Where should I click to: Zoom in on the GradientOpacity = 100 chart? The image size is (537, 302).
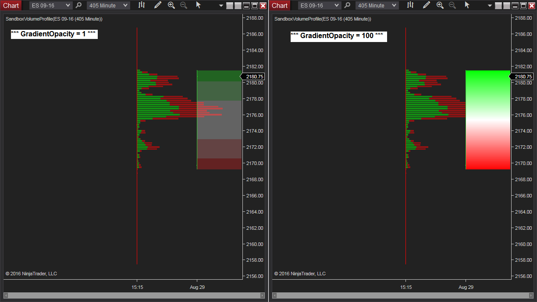pyautogui.click(x=440, y=5)
